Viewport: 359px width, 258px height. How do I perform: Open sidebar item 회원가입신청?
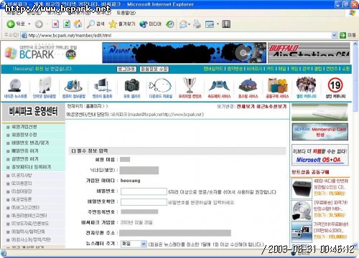[24, 127]
